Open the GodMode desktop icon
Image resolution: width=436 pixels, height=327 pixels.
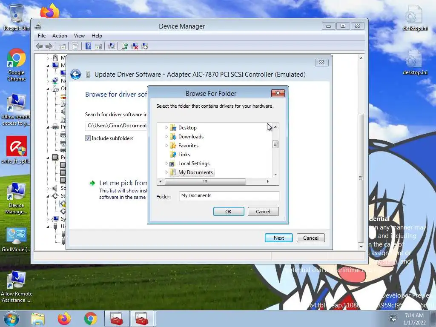(x=17, y=240)
